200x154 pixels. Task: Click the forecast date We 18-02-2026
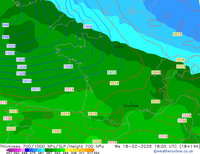(x=133, y=146)
